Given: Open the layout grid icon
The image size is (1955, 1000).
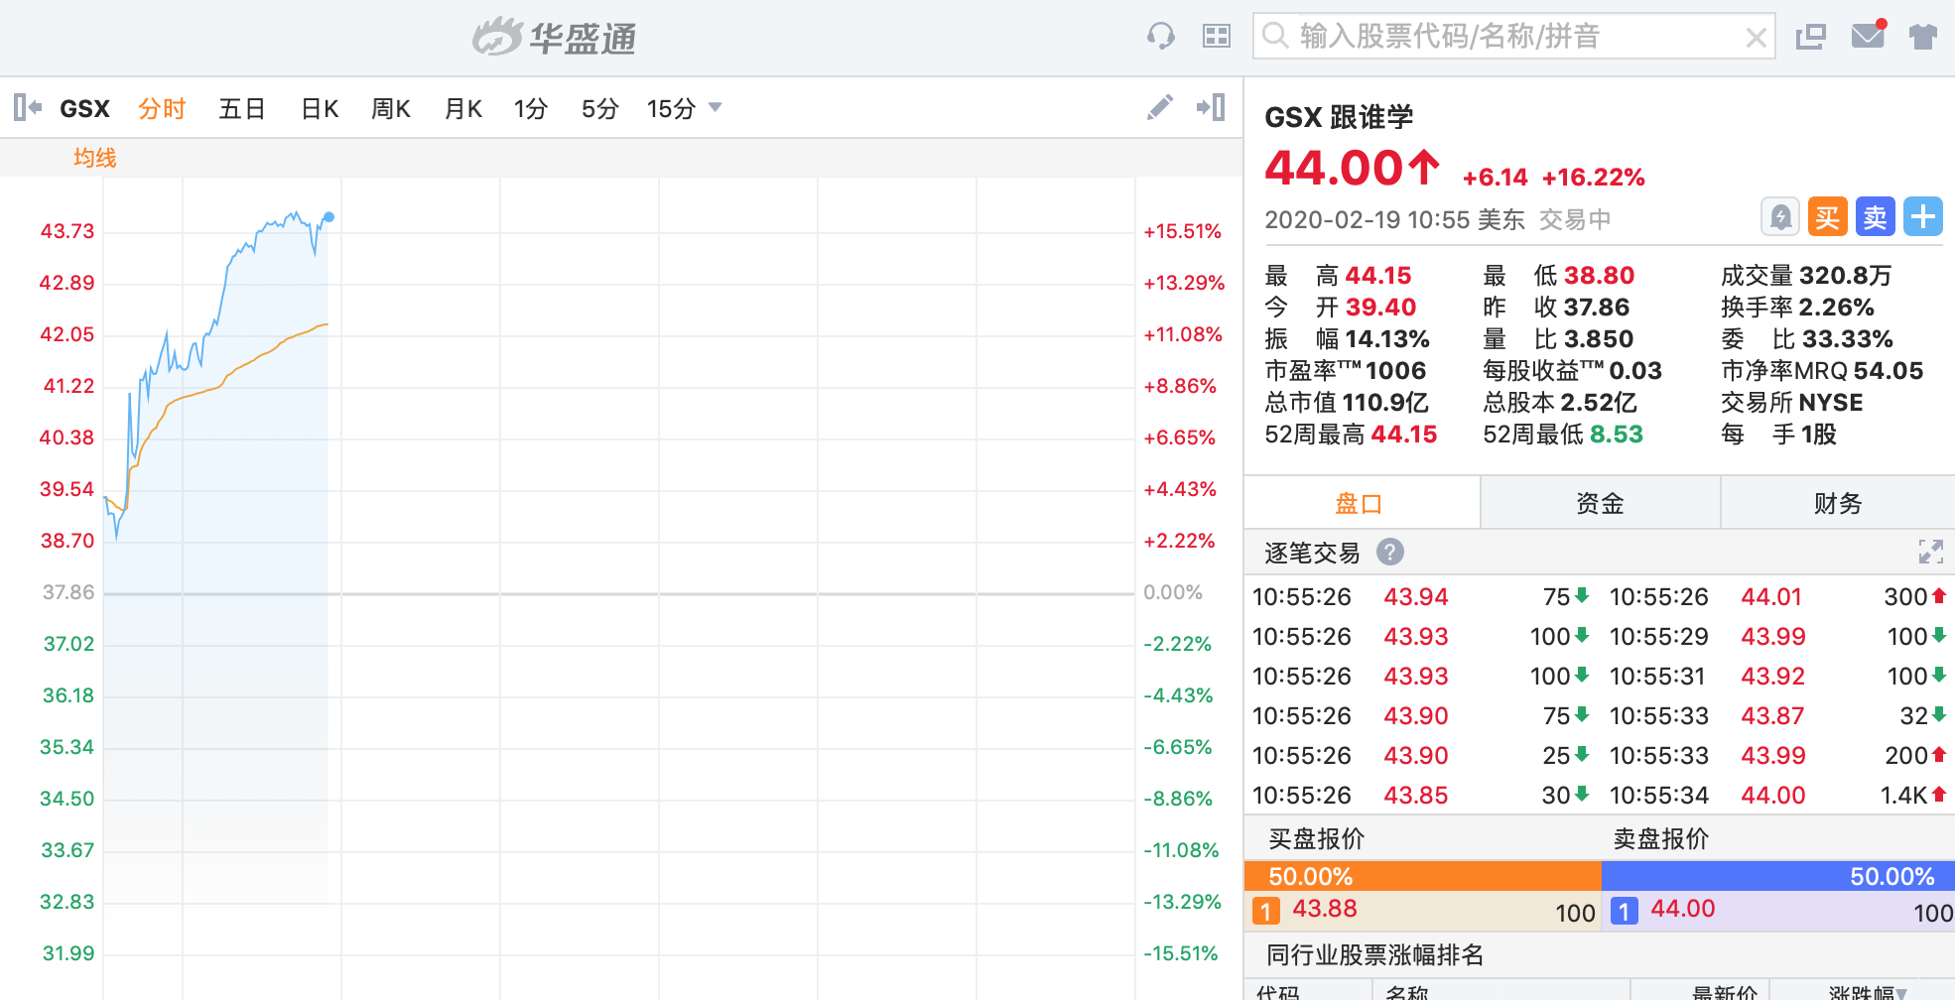Looking at the screenshot, I should click(1216, 37).
